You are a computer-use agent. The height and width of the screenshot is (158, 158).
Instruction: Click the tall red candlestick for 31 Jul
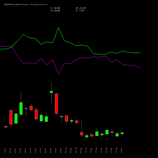(57, 104)
